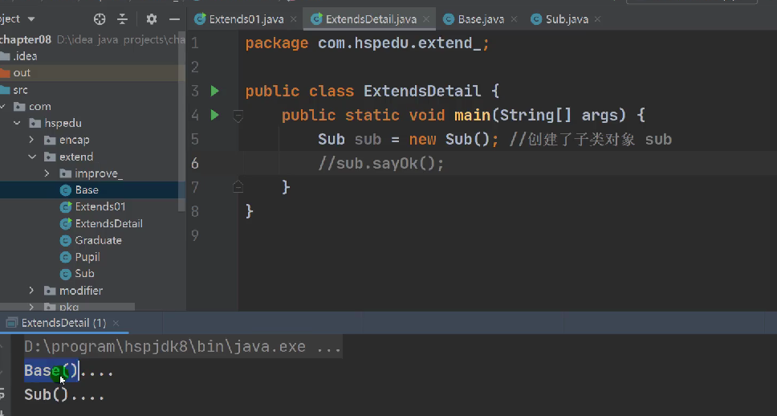Screen dimensions: 777x416
Task: Click the Pupil class icon in tree
Action: [65, 257]
